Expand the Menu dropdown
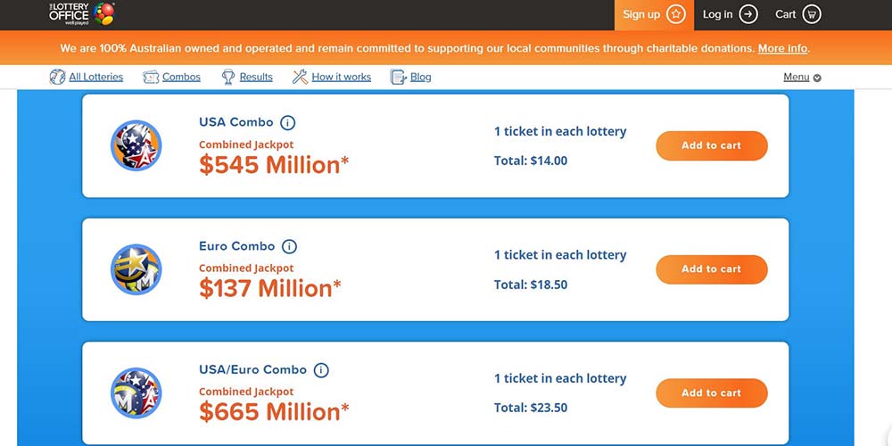Image resolution: width=892 pixels, height=446 pixels. pyautogui.click(x=801, y=78)
